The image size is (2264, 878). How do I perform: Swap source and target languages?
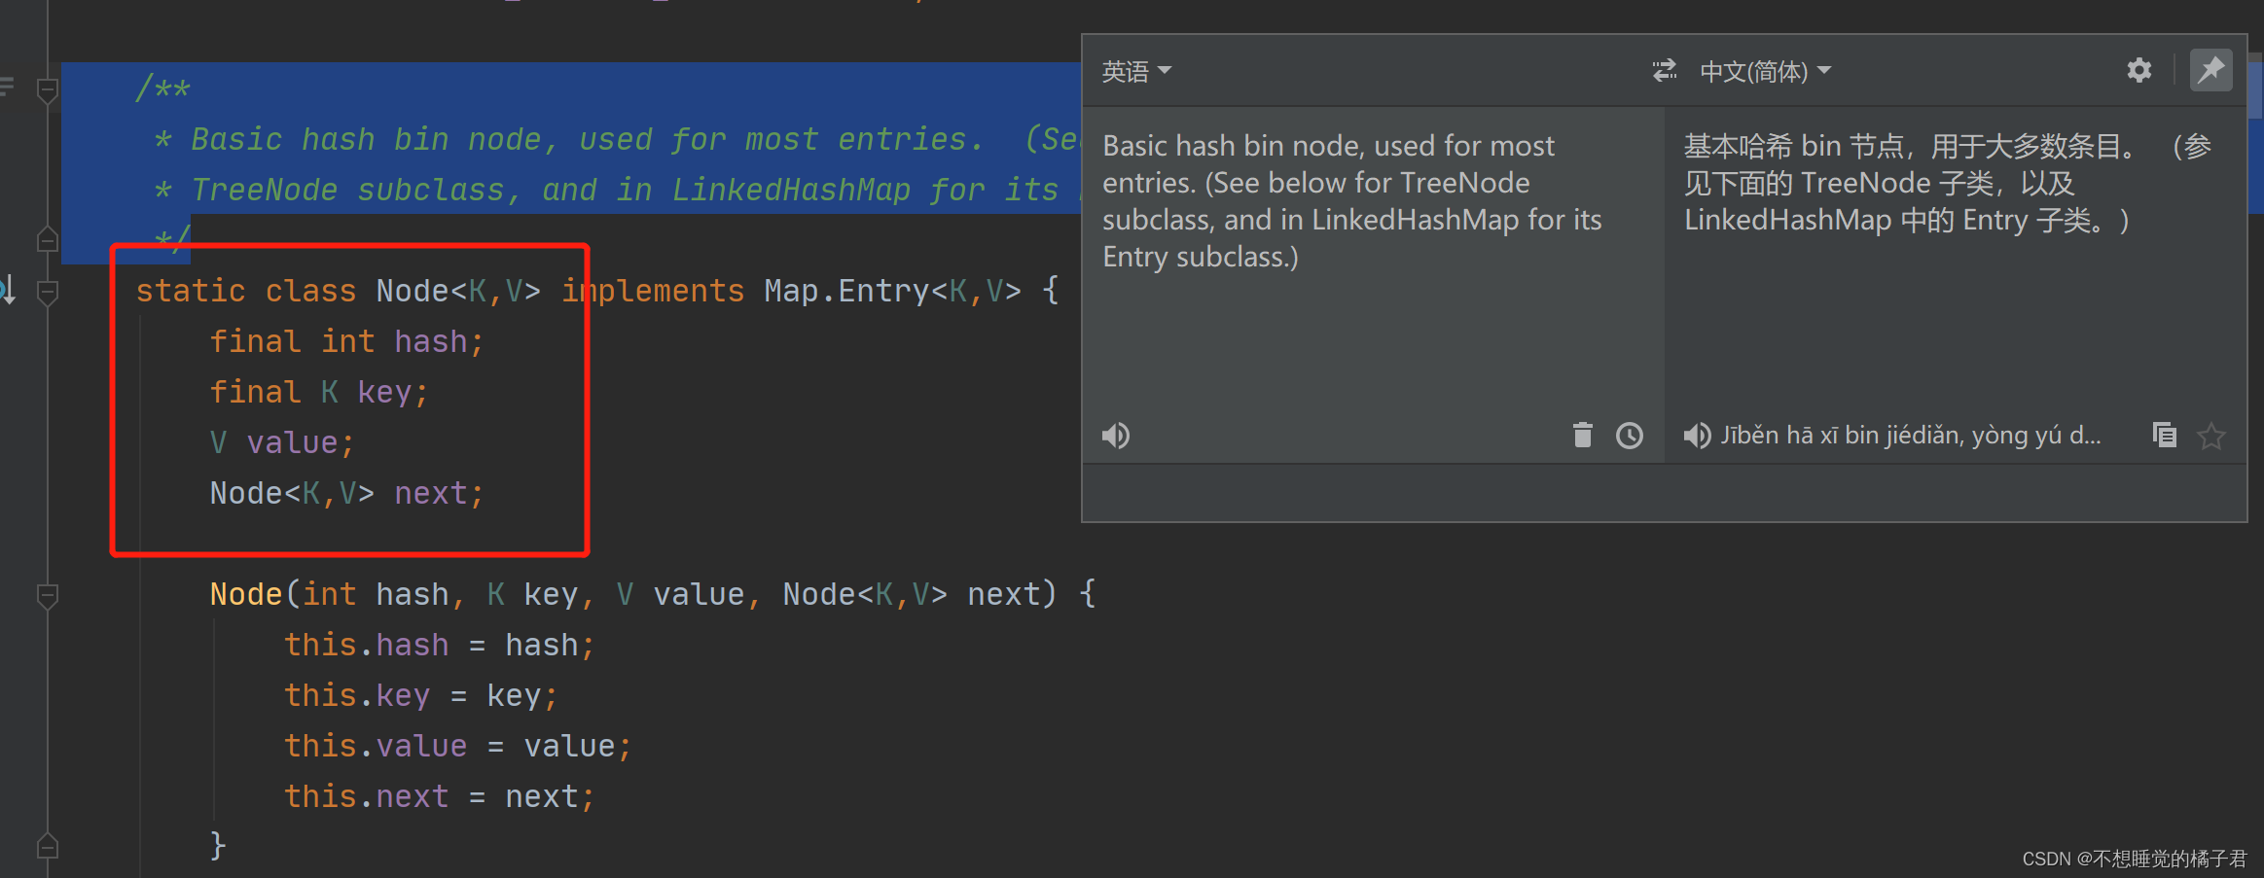pos(1665,70)
